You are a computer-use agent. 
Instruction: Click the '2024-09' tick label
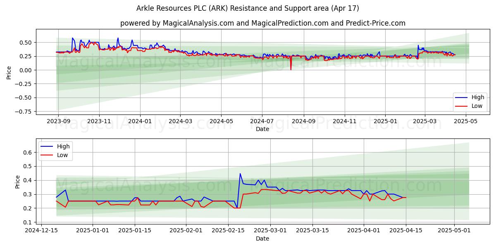(x=304, y=121)
